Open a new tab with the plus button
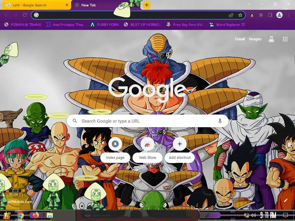The height and width of the screenshot is (221, 295). [147, 5]
